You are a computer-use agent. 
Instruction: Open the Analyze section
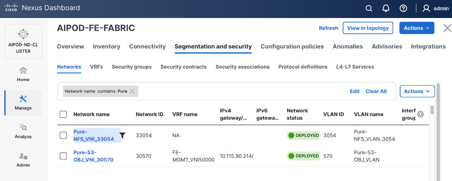23,131
